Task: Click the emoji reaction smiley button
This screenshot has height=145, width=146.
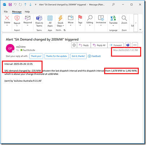Action: [74, 45]
